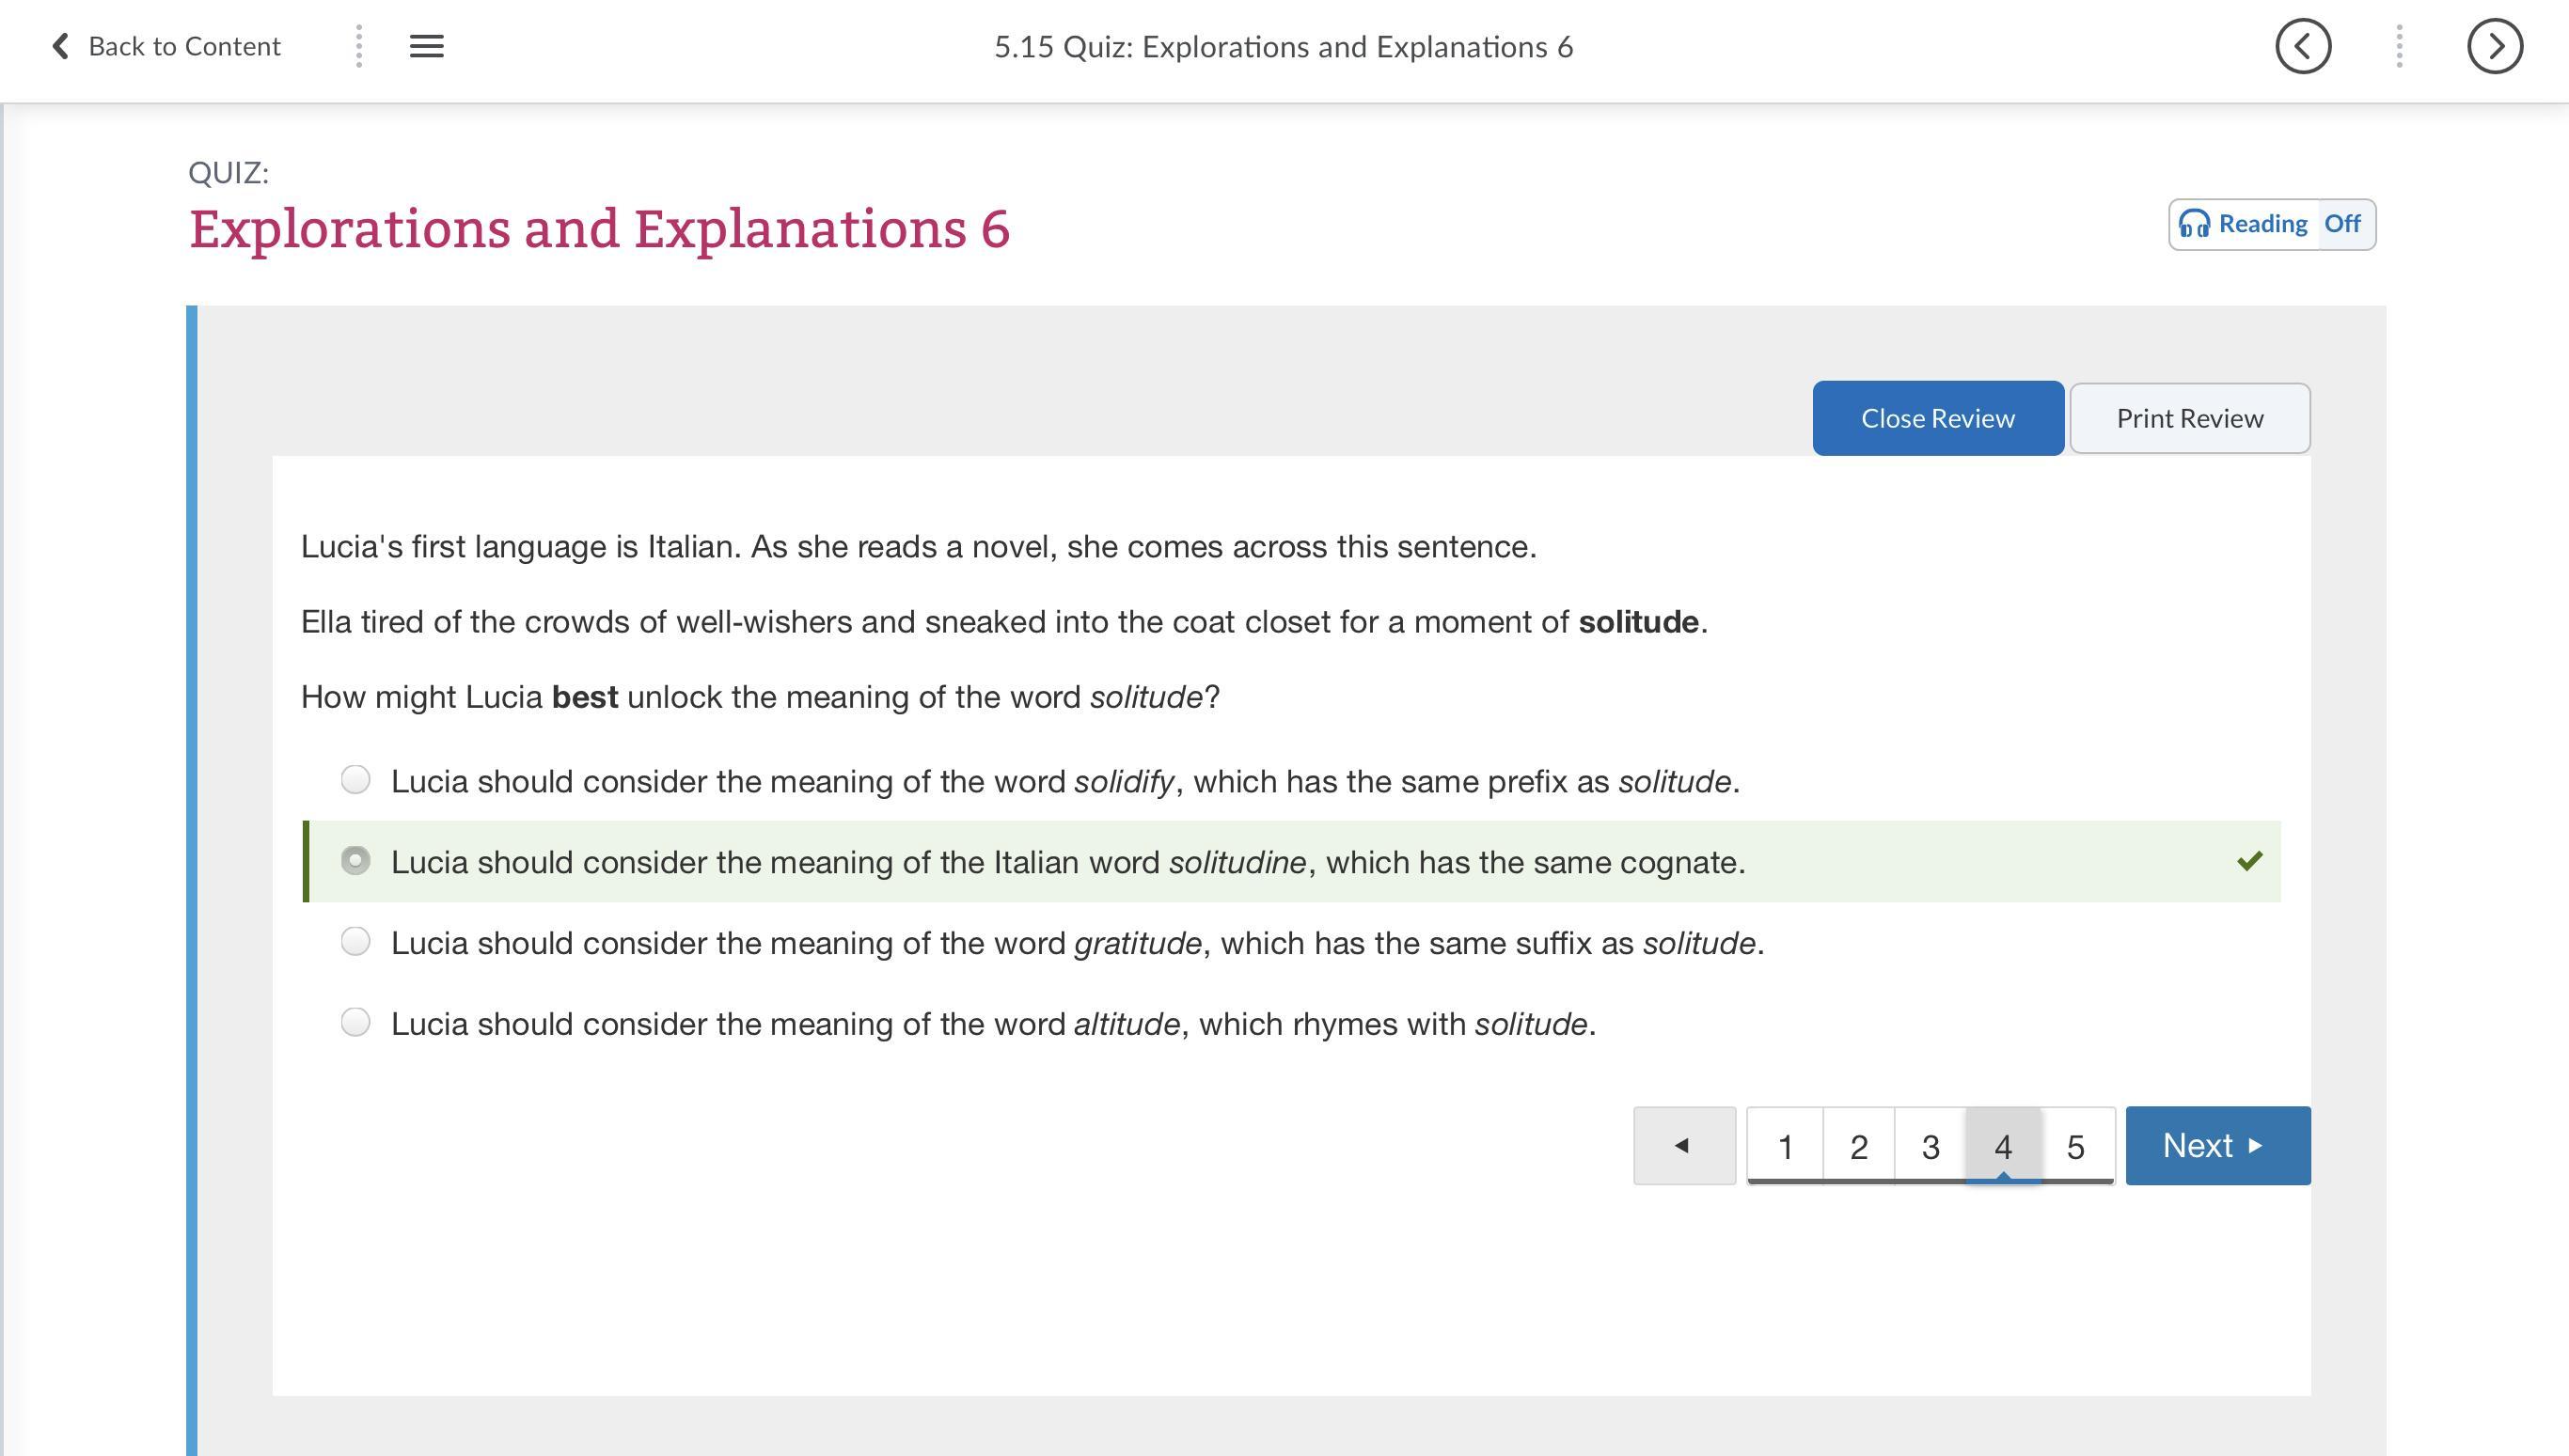Viewport: 2569px width, 1456px height.
Task: Click the vertical dots between navigation arrows
Action: coord(2399,46)
